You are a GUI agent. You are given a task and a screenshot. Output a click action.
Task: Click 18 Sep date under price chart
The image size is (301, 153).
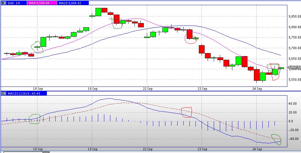pyautogui.click(x=38, y=89)
